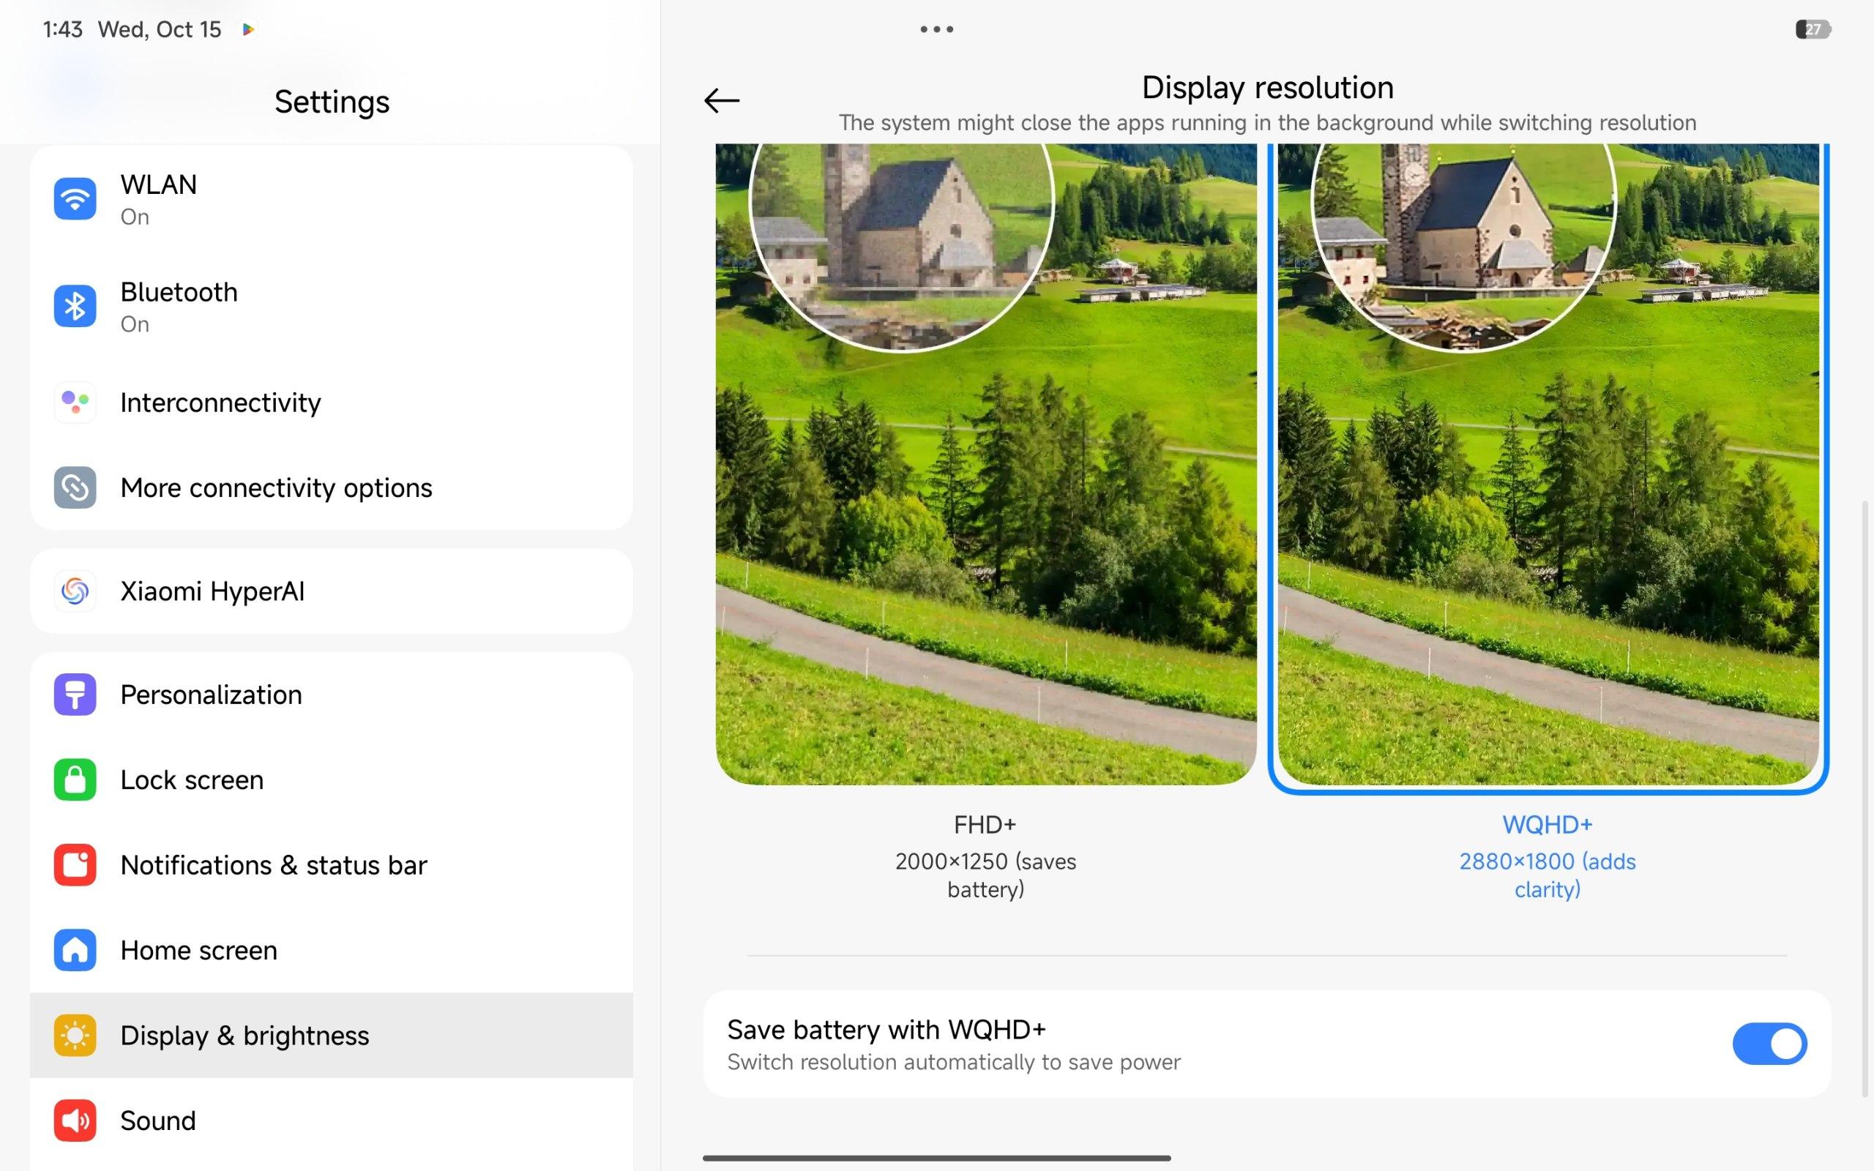Disable Save battery with WQHD+ toggle
The height and width of the screenshot is (1171, 1874).
pyautogui.click(x=1769, y=1043)
